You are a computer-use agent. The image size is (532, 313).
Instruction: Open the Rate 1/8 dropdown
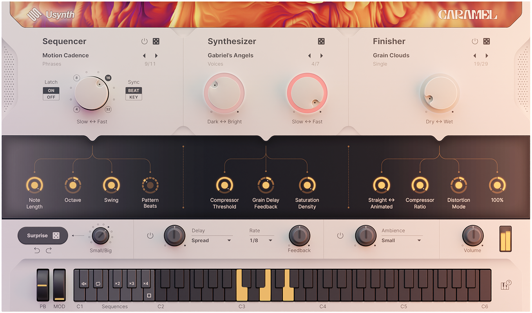[x=260, y=241]
